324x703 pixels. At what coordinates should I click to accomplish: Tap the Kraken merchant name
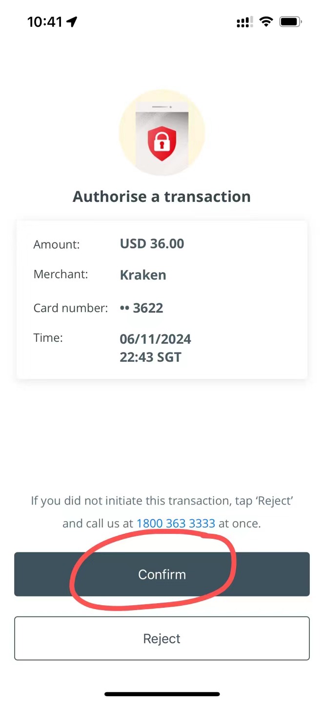pos(143,275)
